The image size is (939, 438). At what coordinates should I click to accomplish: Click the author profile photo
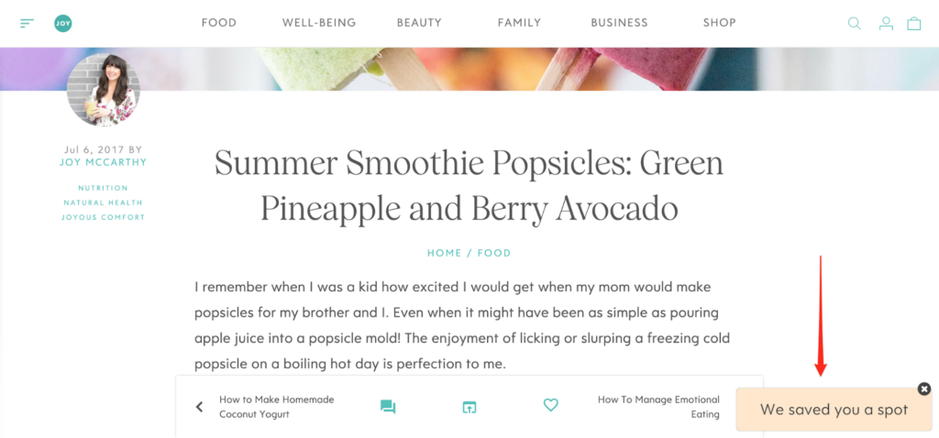[104, 90]
